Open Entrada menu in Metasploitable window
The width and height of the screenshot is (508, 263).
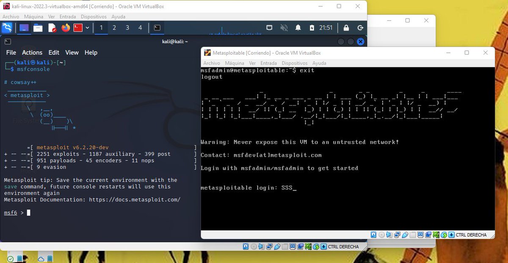(269, 63)
